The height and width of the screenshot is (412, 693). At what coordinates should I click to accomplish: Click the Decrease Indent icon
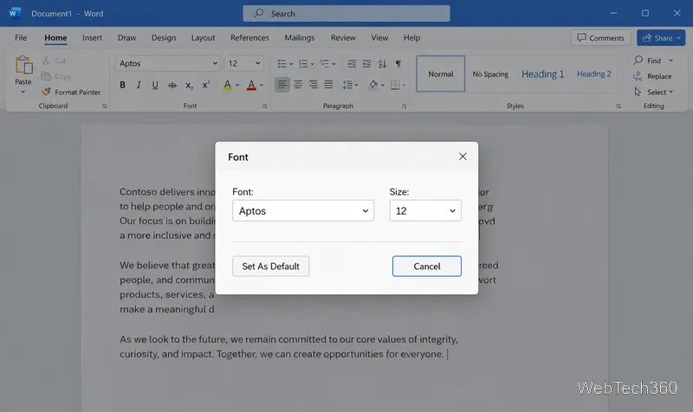coord(352,64)
